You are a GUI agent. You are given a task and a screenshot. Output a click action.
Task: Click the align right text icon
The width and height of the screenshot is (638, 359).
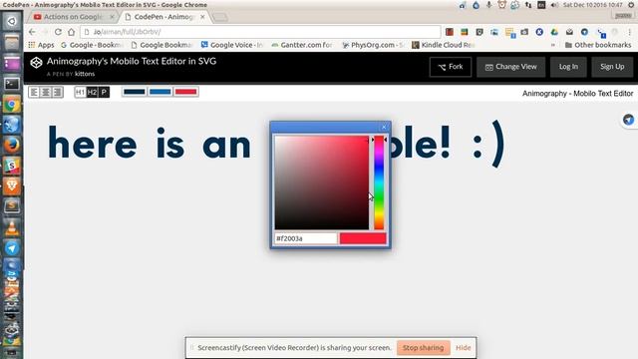click(x=58, y=93)
